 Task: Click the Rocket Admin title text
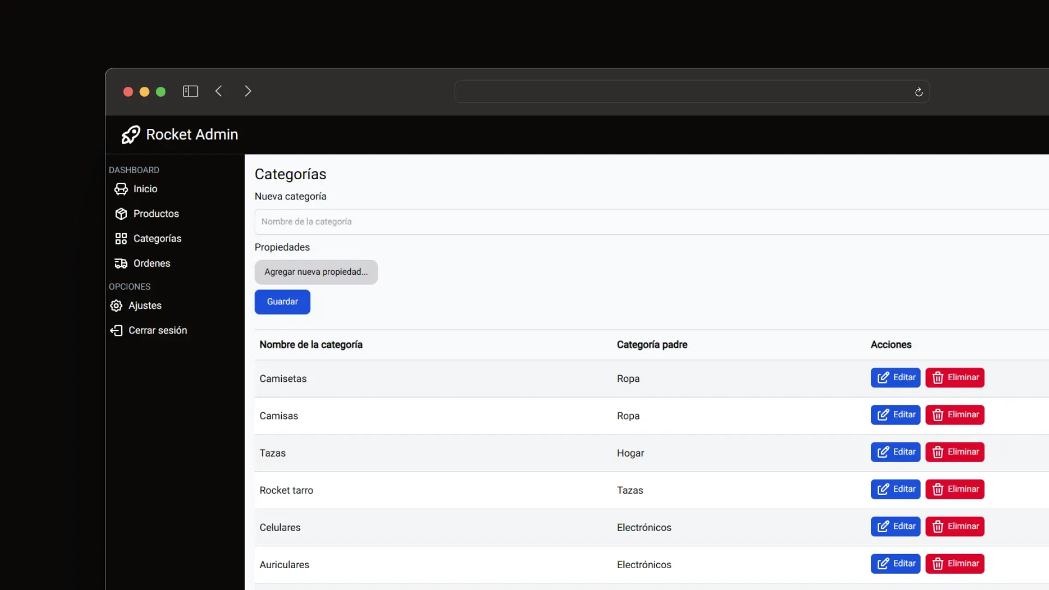192,134
